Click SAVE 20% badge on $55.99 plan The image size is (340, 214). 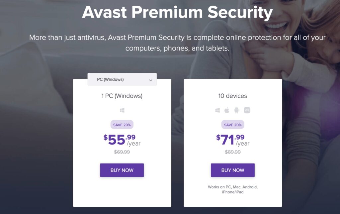(122, 125)
